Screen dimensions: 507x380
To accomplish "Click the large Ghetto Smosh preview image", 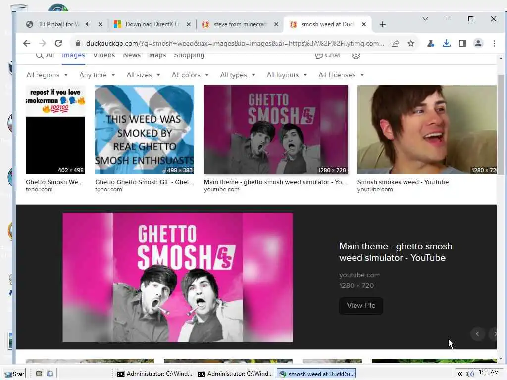I will point(178,277).
